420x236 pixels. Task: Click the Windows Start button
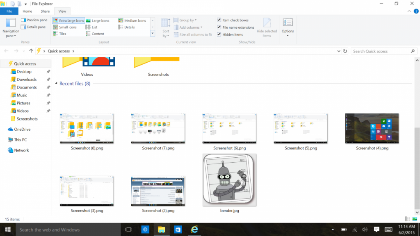point(8,229)
